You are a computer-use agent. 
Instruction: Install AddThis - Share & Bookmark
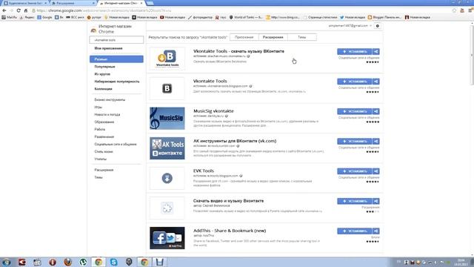[x=355, y=231]
